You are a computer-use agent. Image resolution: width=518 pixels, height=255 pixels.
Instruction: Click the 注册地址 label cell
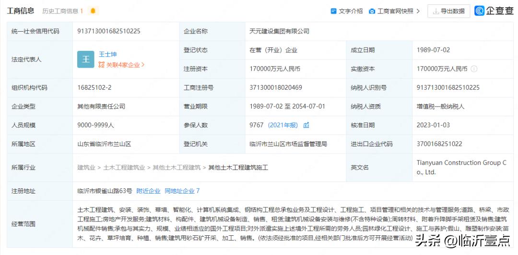[40, 191]
